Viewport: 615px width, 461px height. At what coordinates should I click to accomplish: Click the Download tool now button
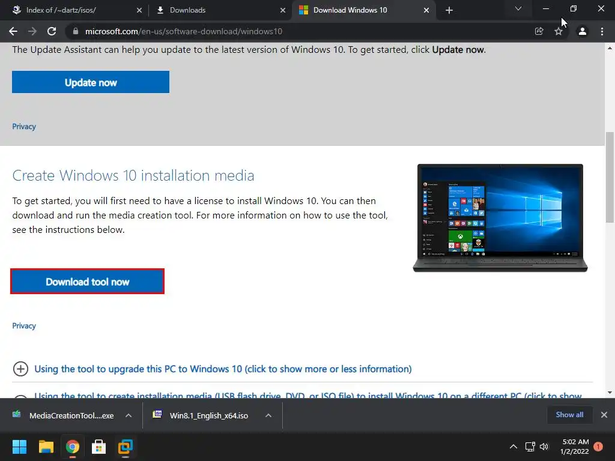pyautogui.click(x=87, y=282)
